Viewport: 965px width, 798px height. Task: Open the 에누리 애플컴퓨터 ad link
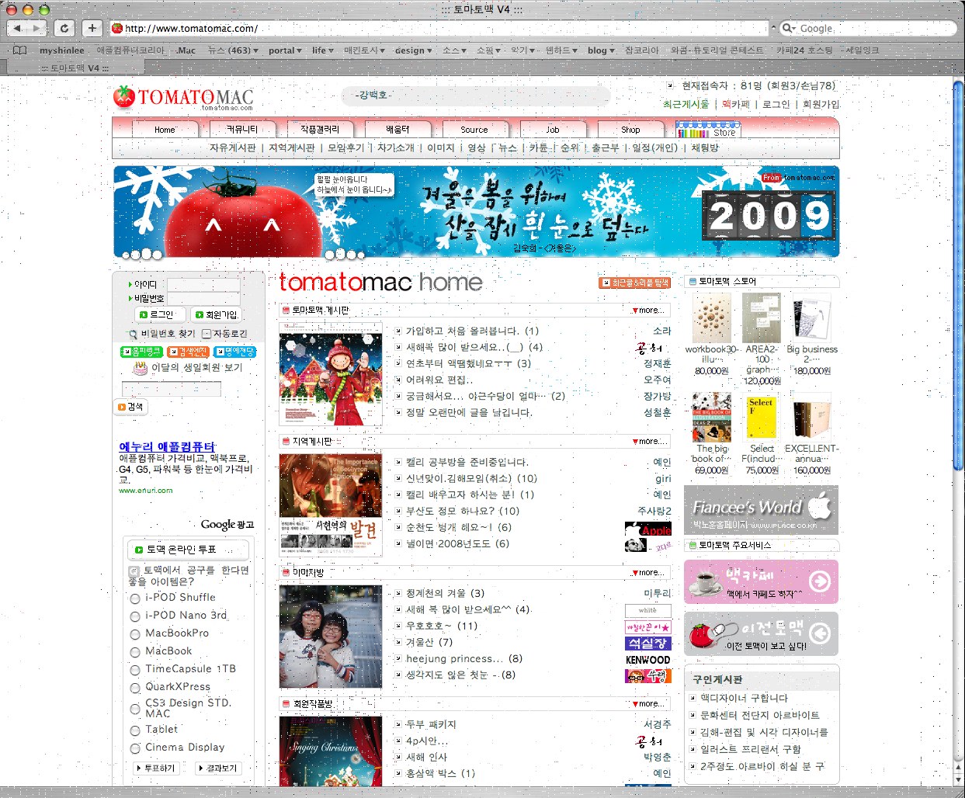point(167,446)
